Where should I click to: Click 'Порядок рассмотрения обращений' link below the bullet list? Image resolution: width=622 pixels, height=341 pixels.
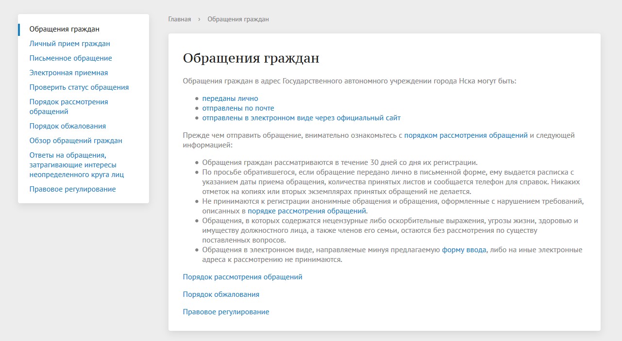(x=242, y=277)
